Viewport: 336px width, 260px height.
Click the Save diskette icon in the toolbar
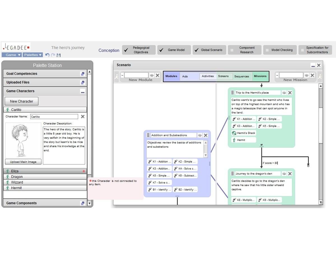click(59, 55)
